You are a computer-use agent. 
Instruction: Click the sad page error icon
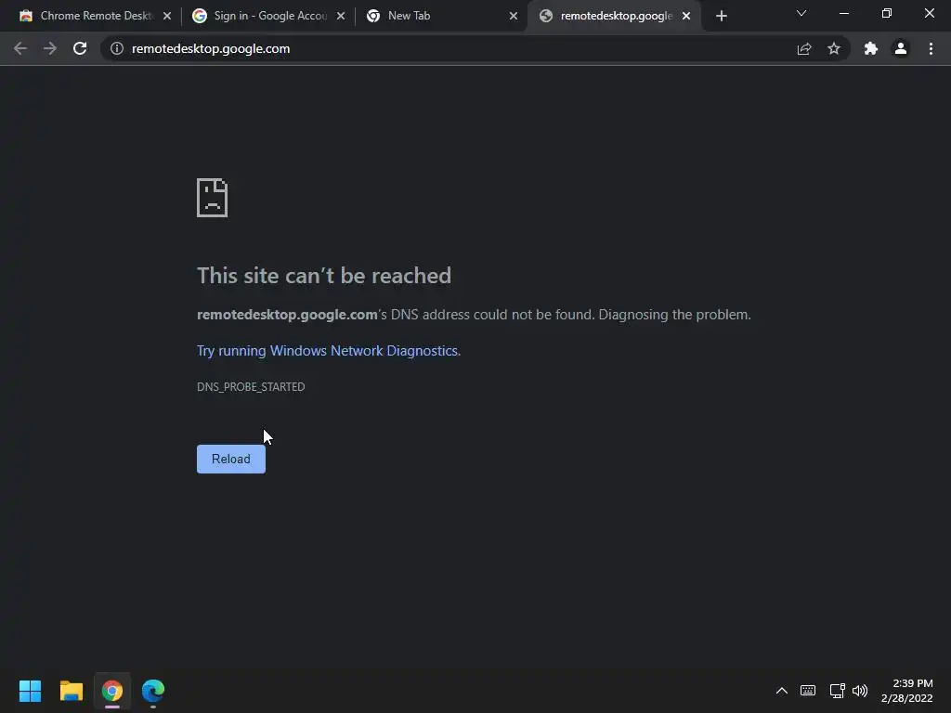coord(213,198)
